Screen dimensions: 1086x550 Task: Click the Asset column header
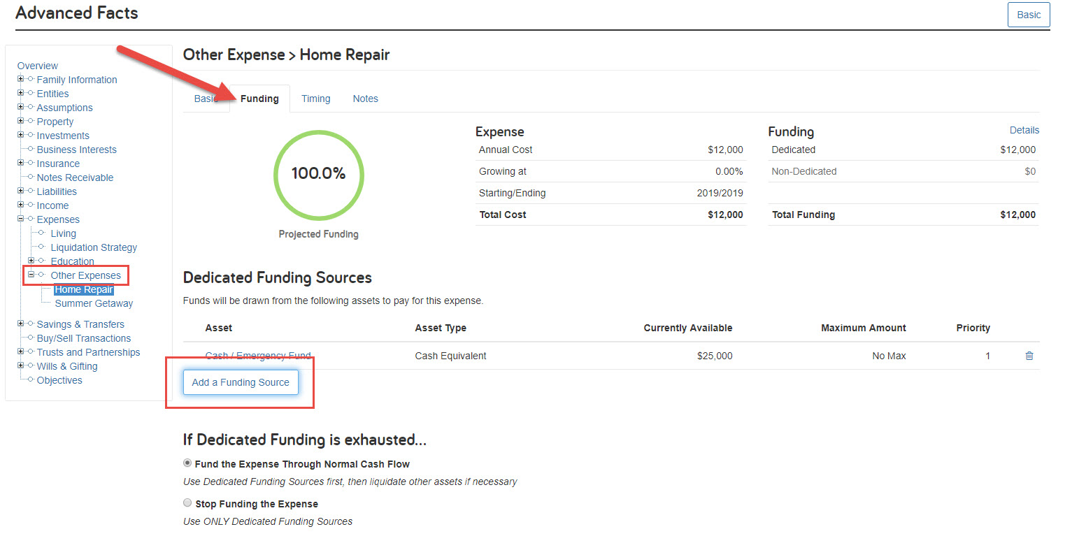click(x=219, y=328)
